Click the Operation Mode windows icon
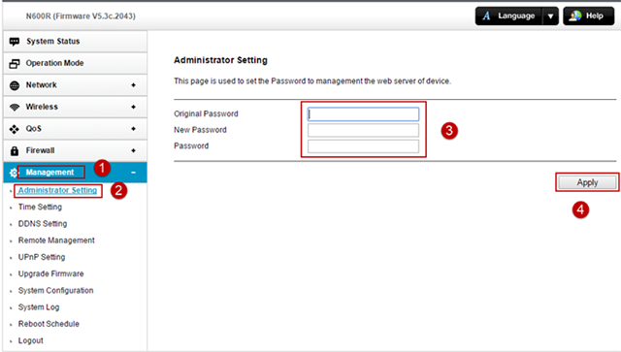 pyautogui.click(x=15, y=63)
